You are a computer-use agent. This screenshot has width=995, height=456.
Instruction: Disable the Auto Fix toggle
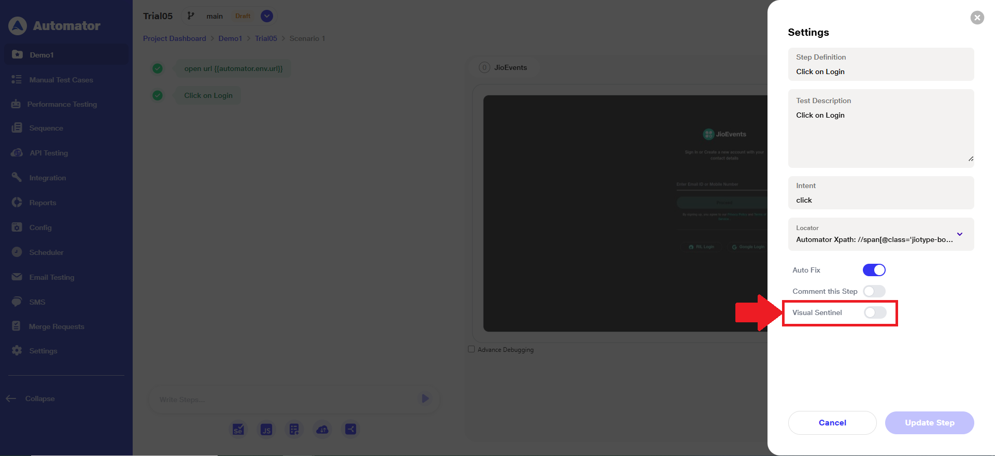tap(874, 270)
